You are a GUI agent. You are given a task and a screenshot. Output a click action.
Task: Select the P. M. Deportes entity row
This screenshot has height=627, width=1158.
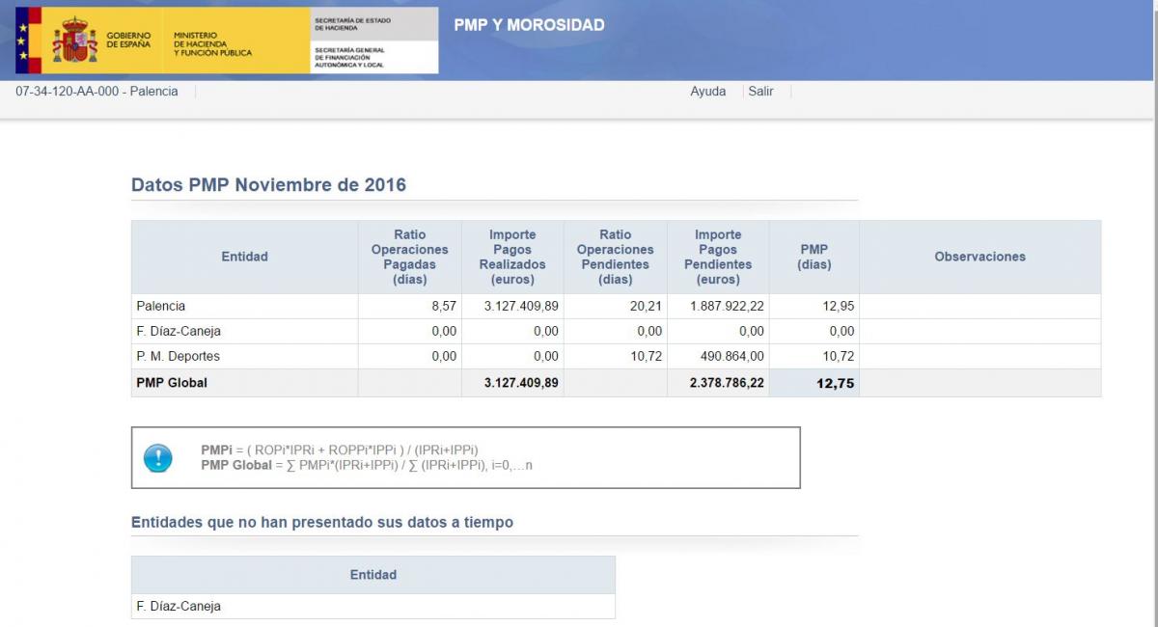point(179,356)
